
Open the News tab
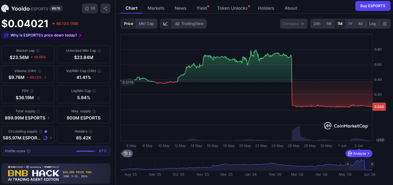pos(180,8)
